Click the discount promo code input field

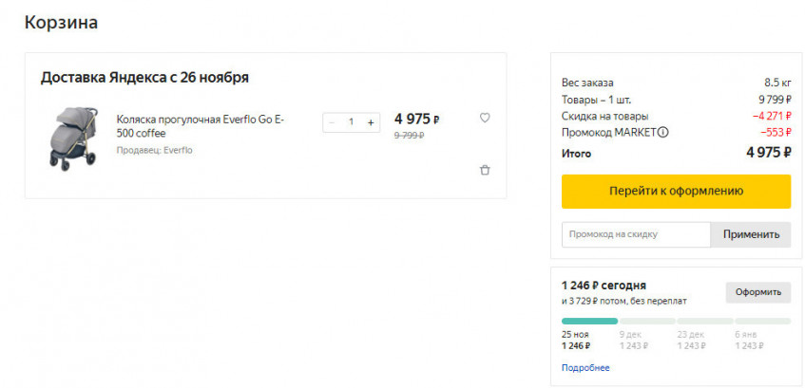pos(635,234)
